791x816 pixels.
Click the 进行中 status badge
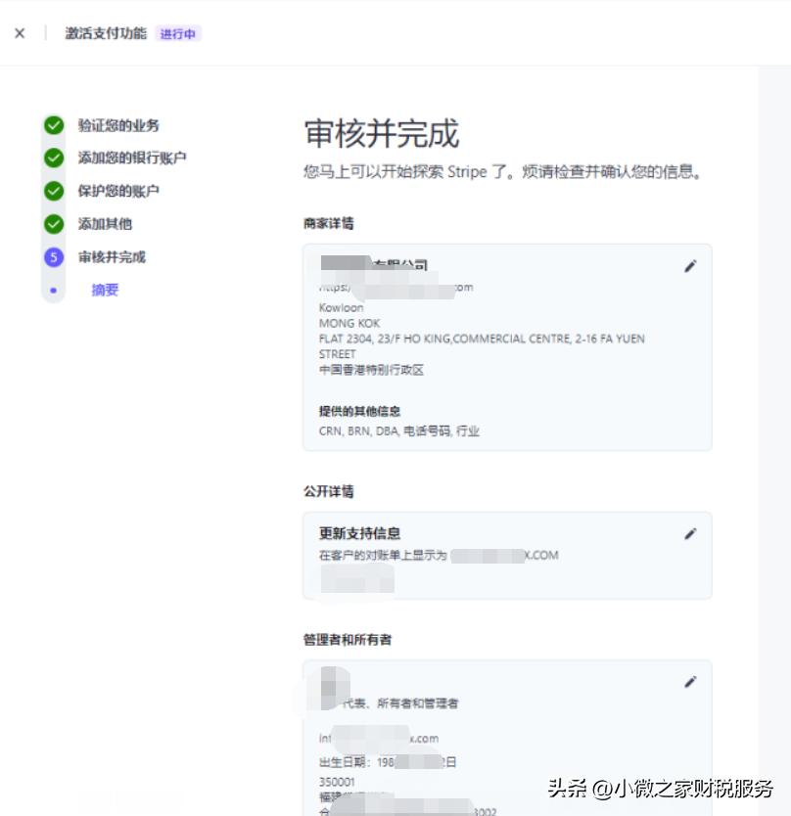click(179, 33)
